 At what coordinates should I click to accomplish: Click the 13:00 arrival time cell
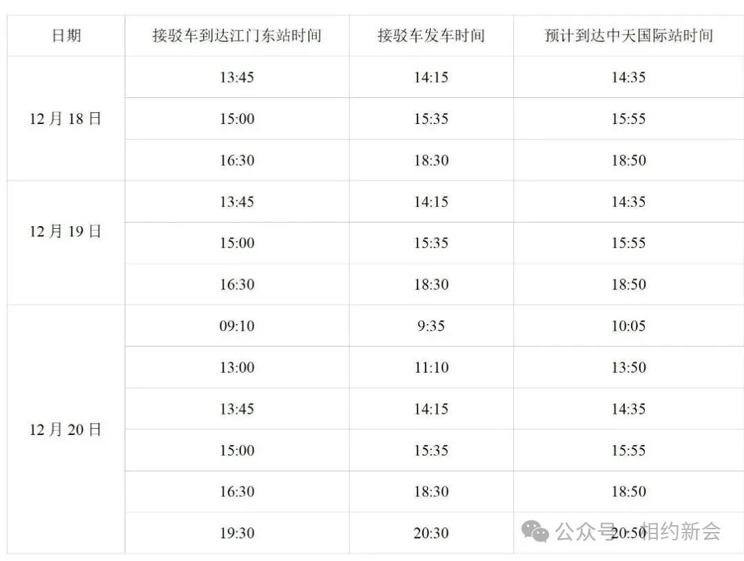pos(237,367)
